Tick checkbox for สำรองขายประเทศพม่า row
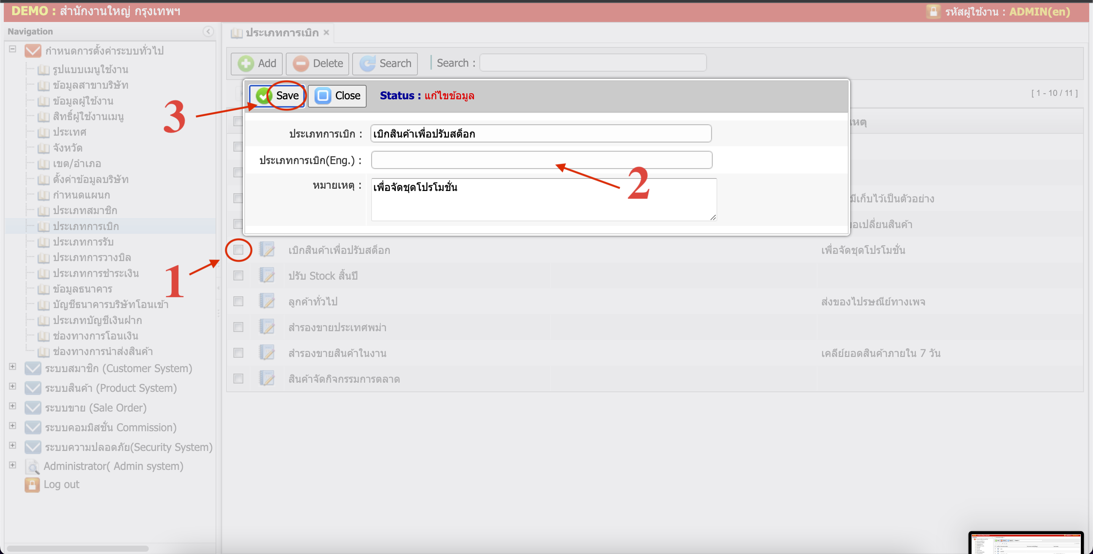 coord(238,327)
